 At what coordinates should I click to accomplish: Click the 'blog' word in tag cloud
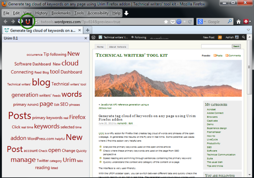point(41,82)
